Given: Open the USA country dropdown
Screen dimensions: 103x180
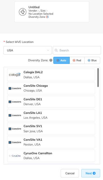Looking at the screenshot, I should 28,50.
